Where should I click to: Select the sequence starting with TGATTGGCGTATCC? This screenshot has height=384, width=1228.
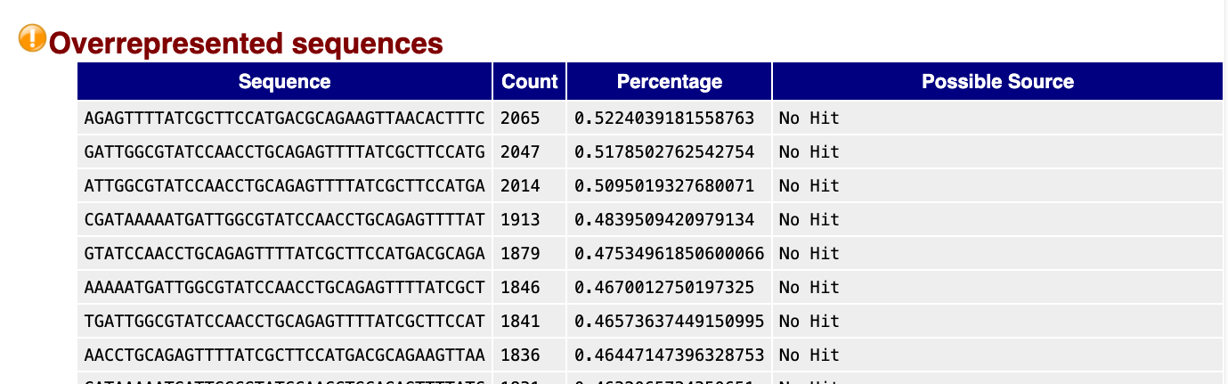click(x=284, y=321)
